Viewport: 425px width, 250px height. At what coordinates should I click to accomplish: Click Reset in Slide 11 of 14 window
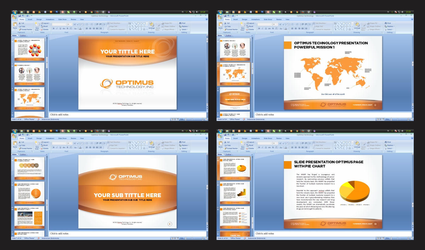pos(250,145)
